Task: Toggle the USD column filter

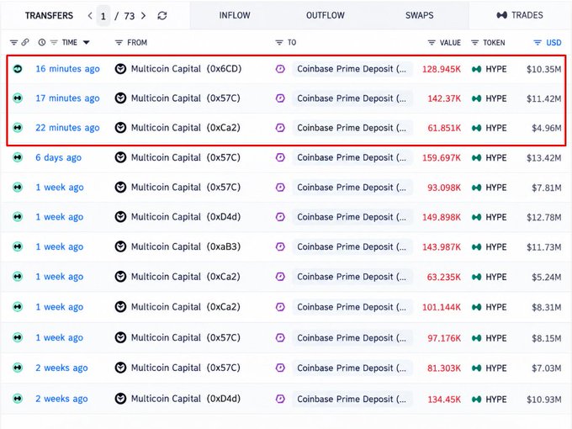Action: coord(538,43)
